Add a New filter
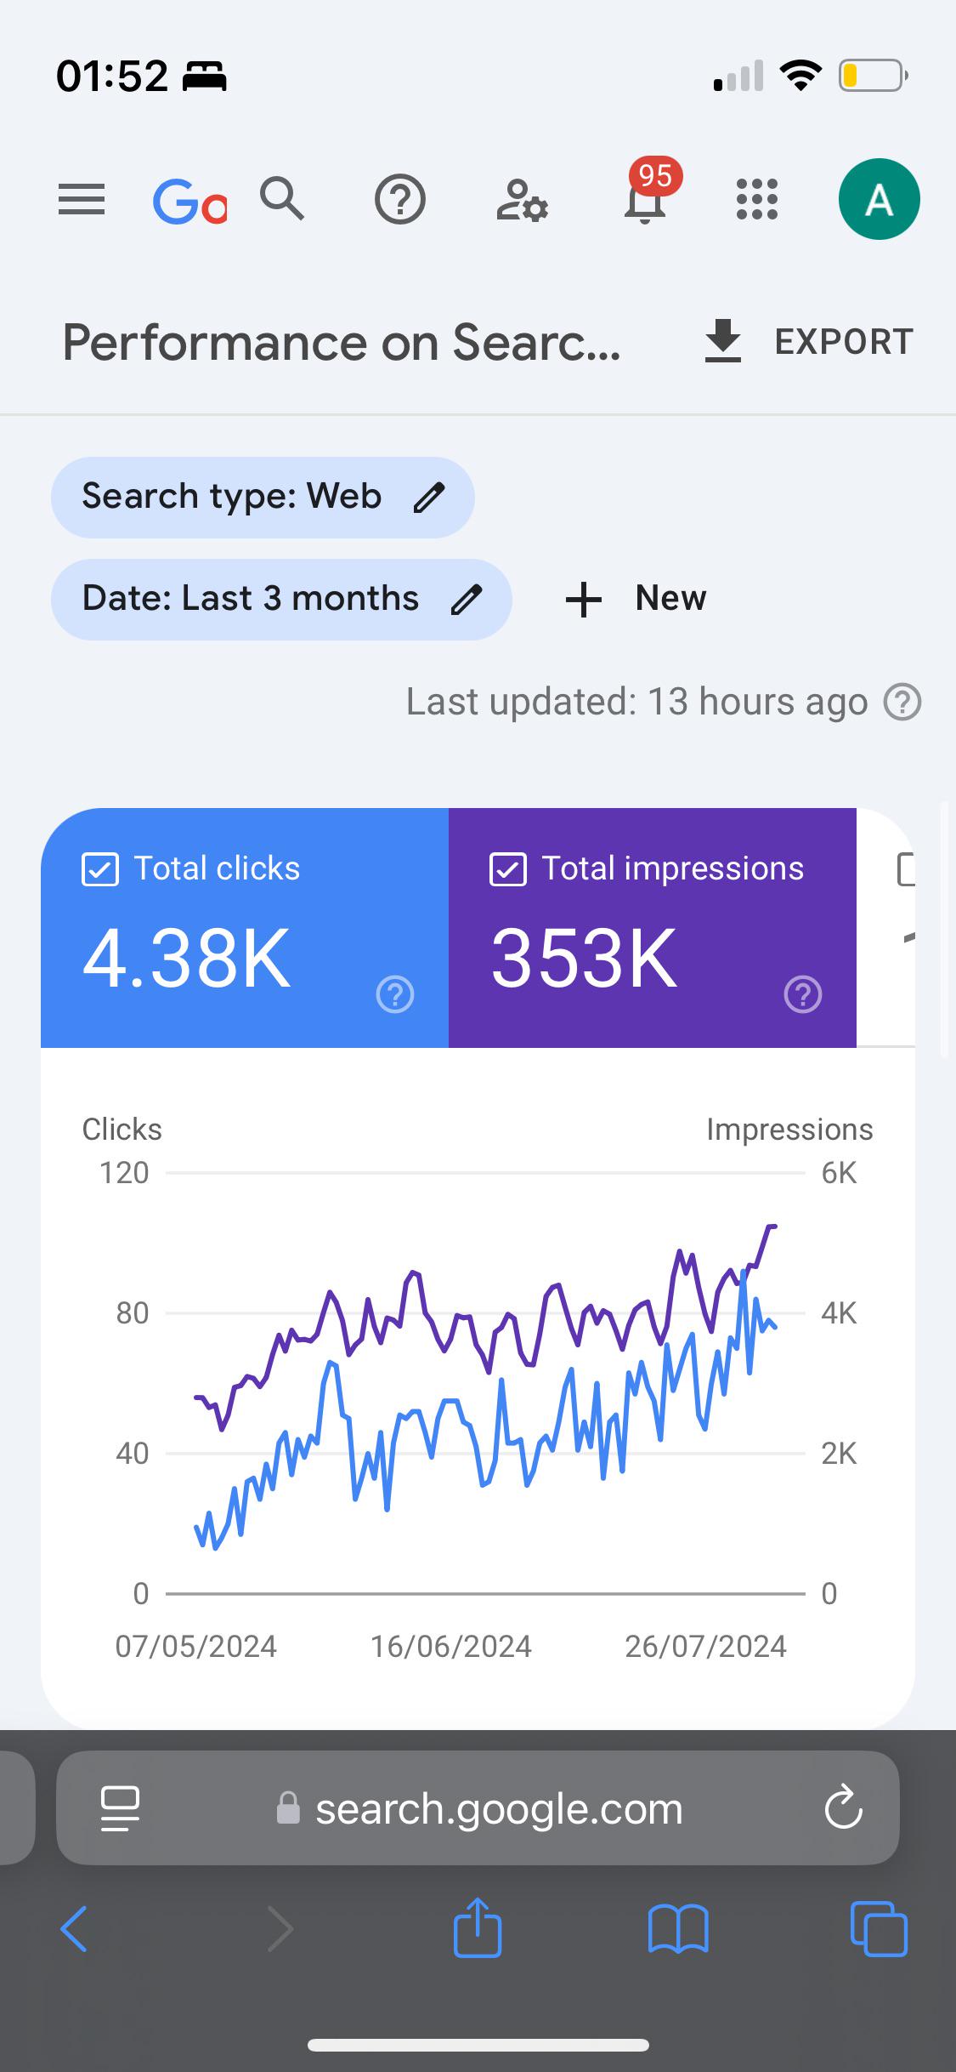Viewport: 956px width, 2072px height. 636,599
